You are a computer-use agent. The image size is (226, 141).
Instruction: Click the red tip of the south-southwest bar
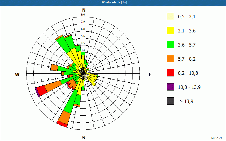tap(62, 124)
